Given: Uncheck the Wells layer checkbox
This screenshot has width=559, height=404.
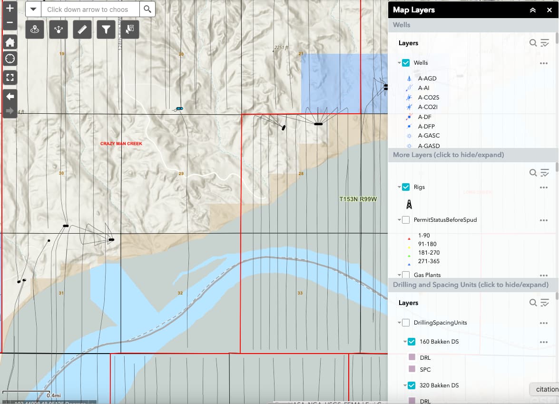Looking at the screenshot, I should [406, 63].
